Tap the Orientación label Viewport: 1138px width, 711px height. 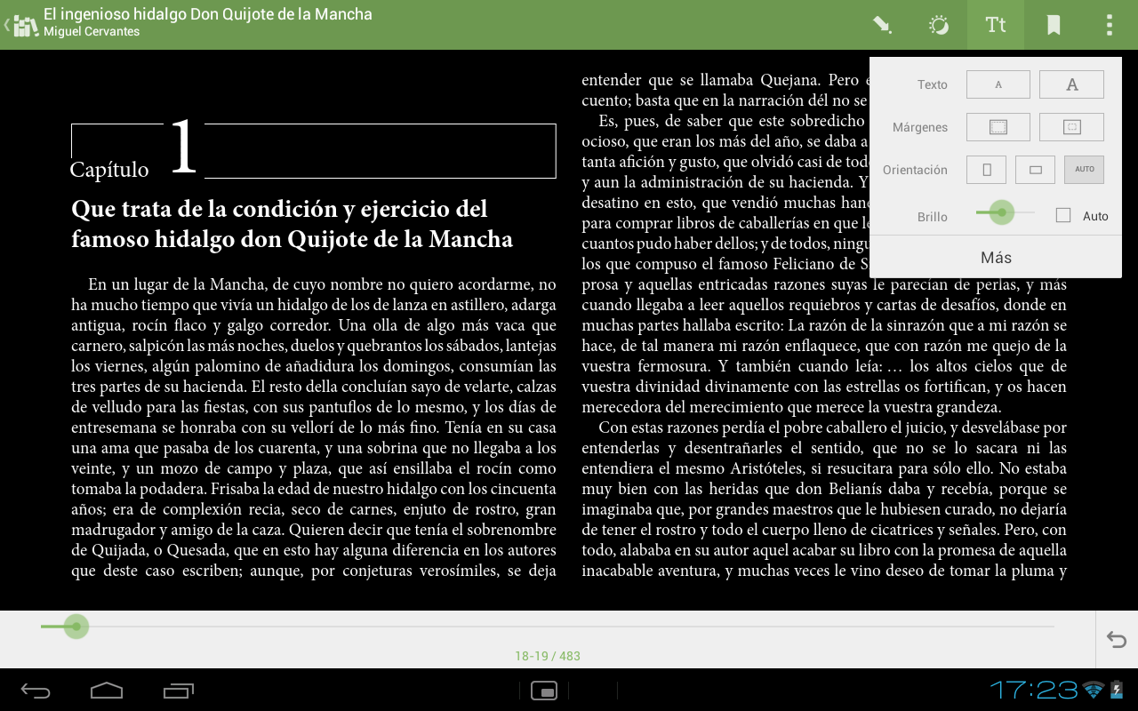(x=916, y=170)
